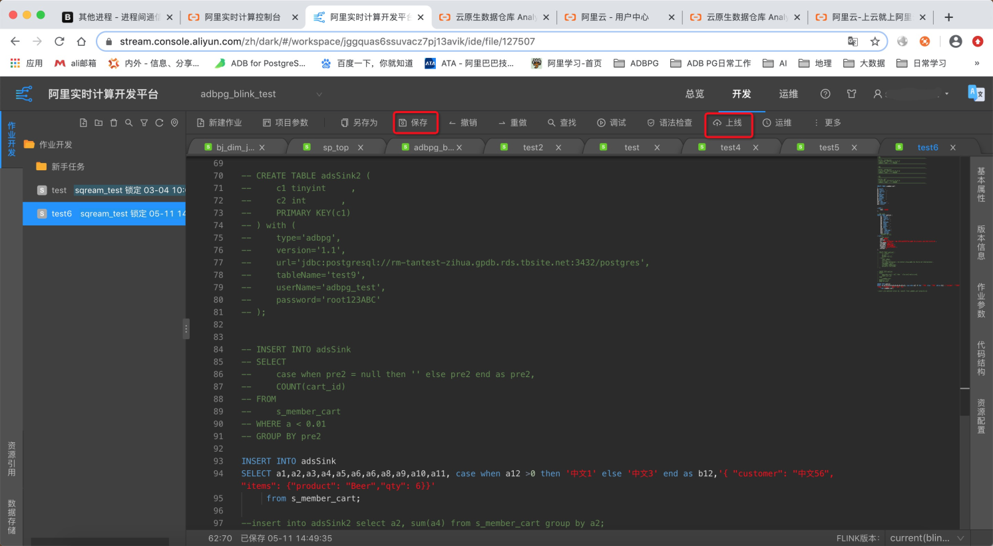Click the help question mark icon
This screenshot has height=546, width=993.
coord(825,94)
